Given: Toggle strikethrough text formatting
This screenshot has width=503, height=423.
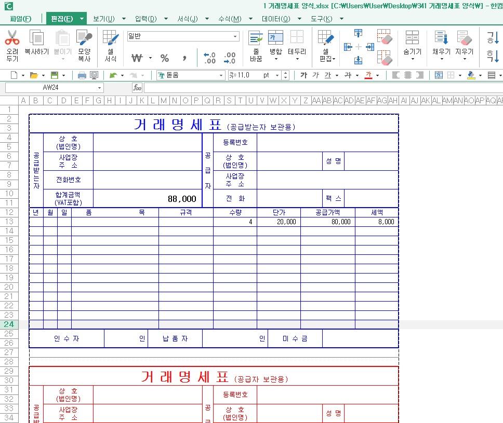Looking at the screenshot, I should pos(348,75).
